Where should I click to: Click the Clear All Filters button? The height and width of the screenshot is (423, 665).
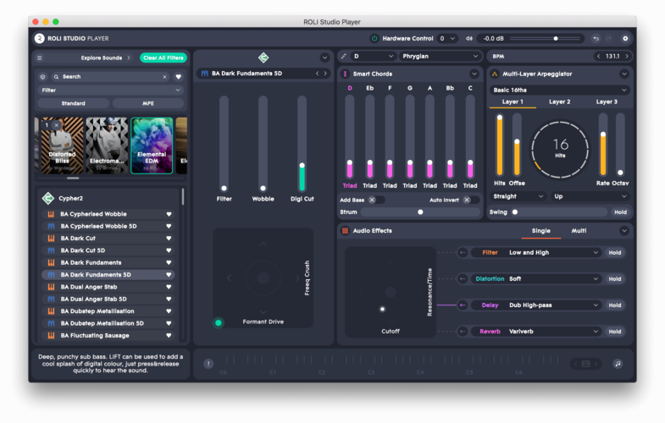pyautogui.click(x=163, y=58)
